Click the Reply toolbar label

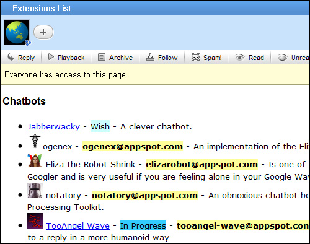click(26, 58)
